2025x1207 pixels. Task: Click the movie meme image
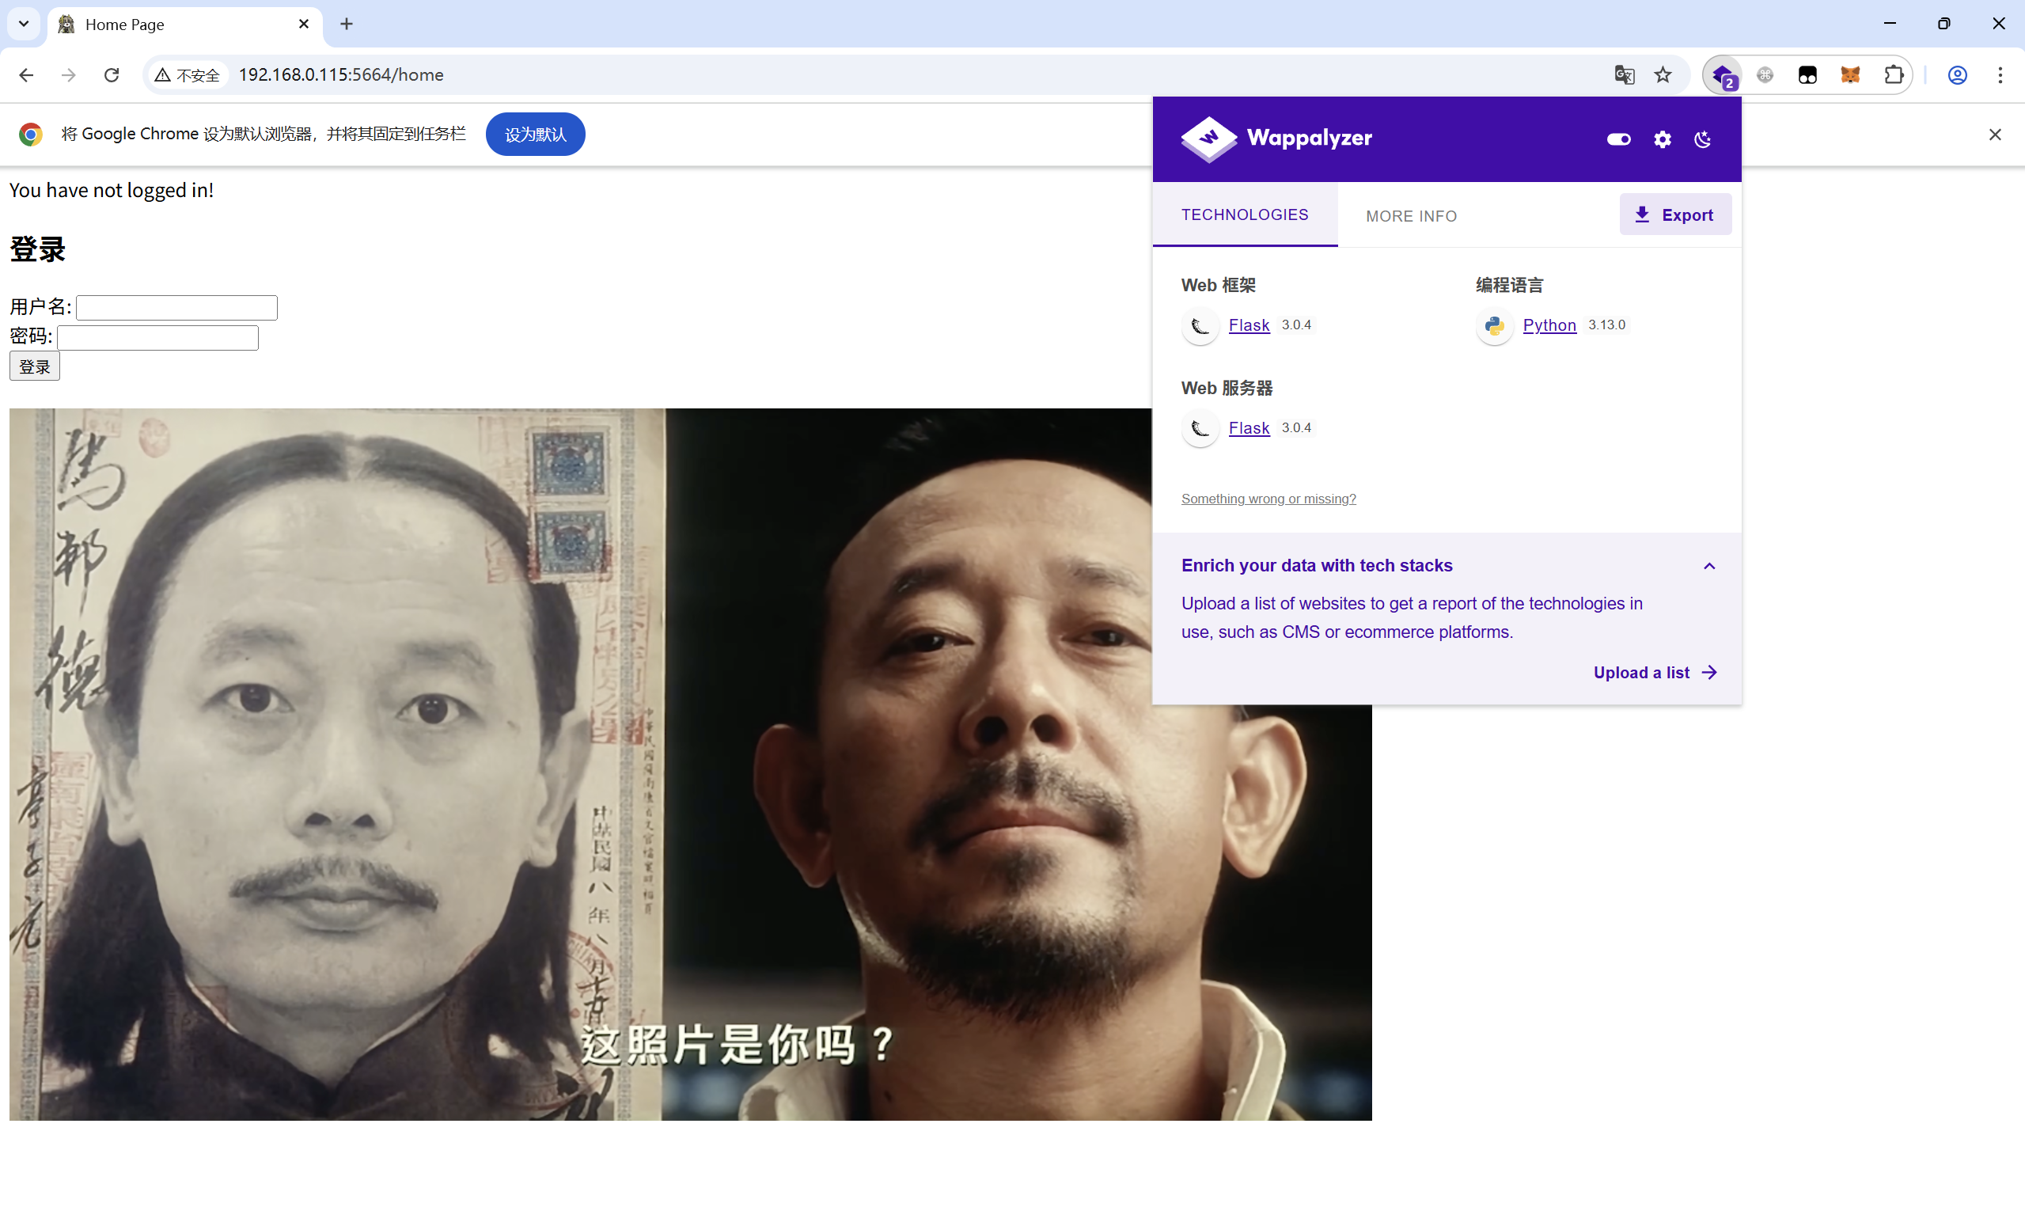click(690, 765)
